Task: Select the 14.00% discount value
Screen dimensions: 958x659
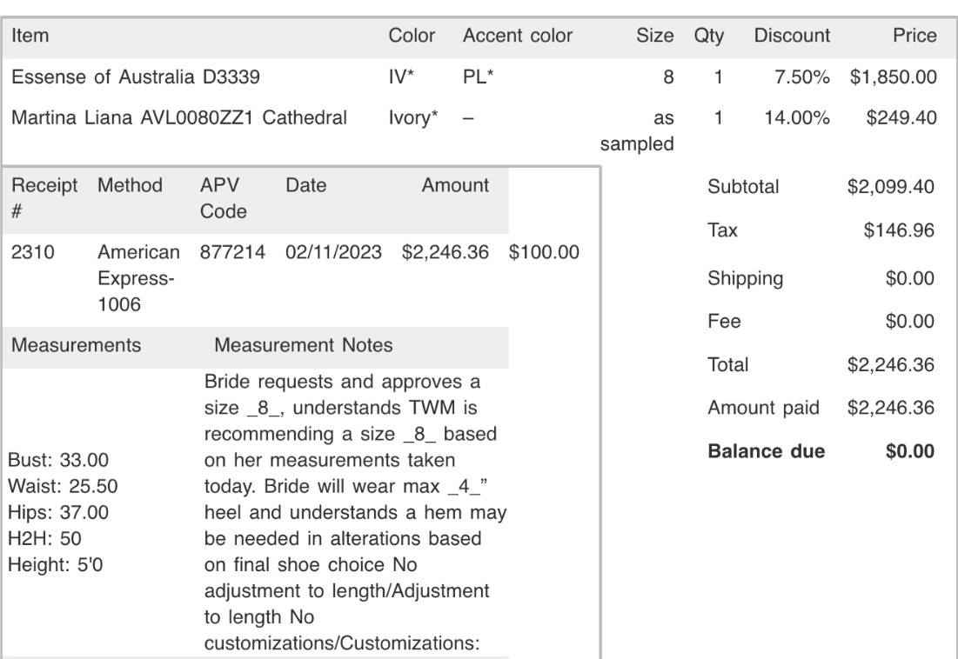Action: pos(797,117)
